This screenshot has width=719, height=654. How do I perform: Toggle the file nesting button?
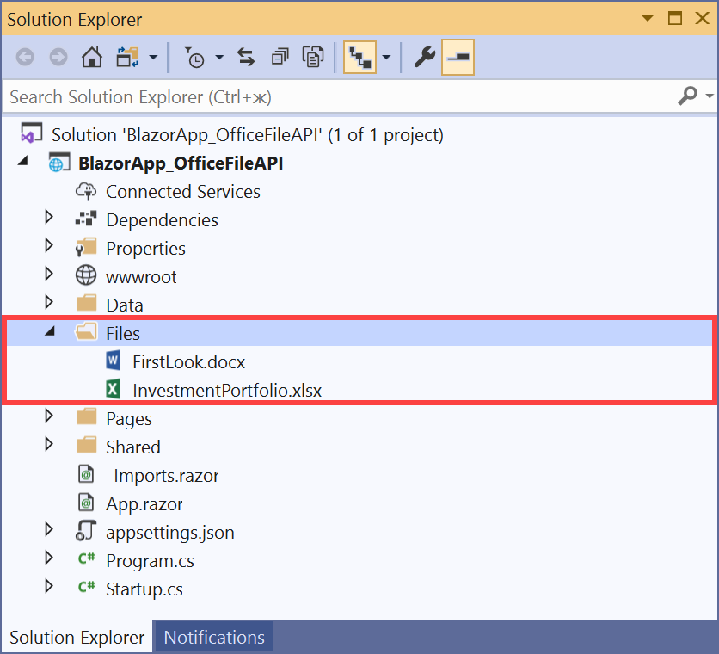coord(360,58)
